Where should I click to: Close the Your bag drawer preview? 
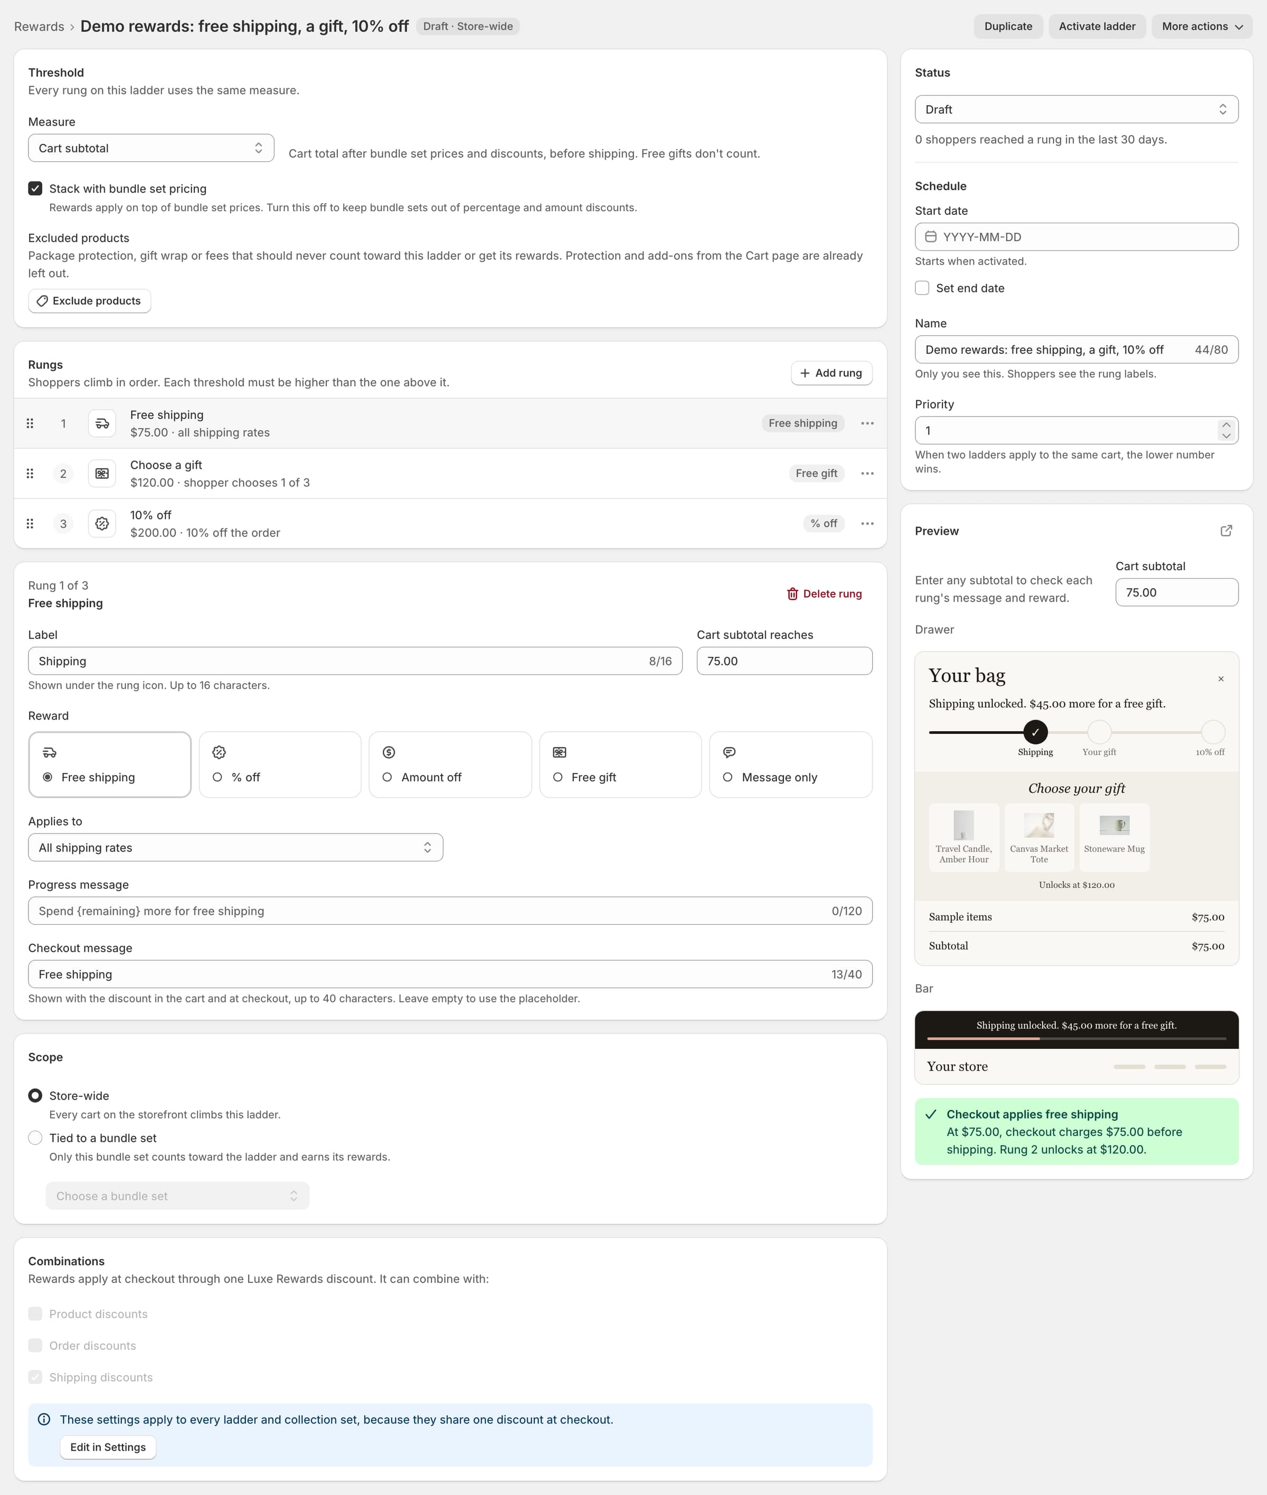[1221, 678]
